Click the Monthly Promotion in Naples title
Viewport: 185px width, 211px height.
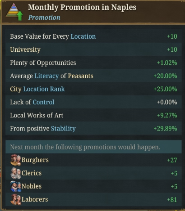click(x=82, y=7)
